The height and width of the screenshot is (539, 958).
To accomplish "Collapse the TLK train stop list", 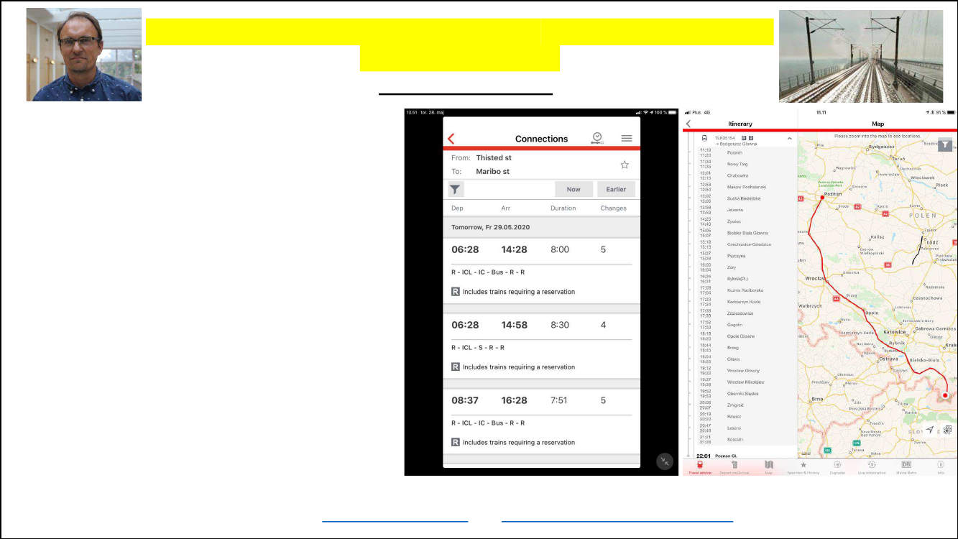I will point(789,138).
